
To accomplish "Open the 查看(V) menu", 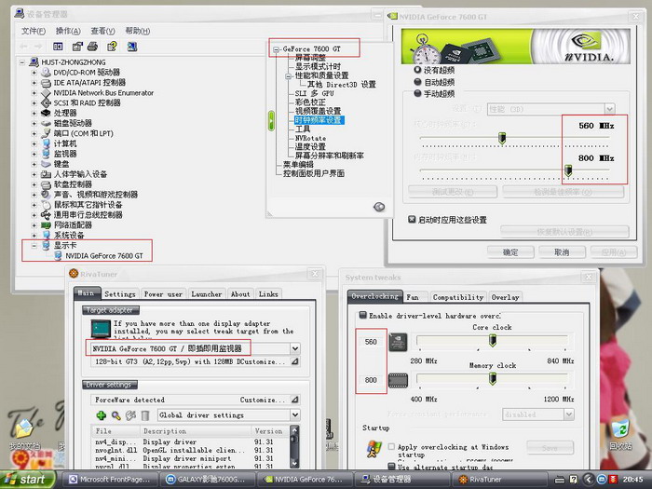I will click(102, 31).
